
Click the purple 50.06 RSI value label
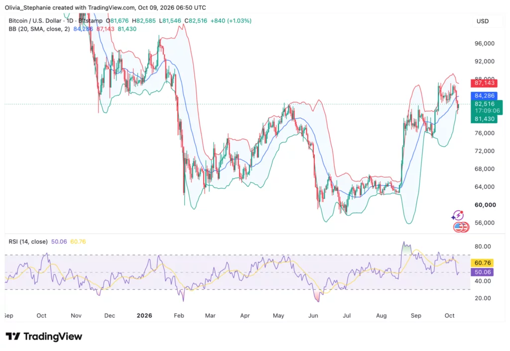[x=482, y=272]
